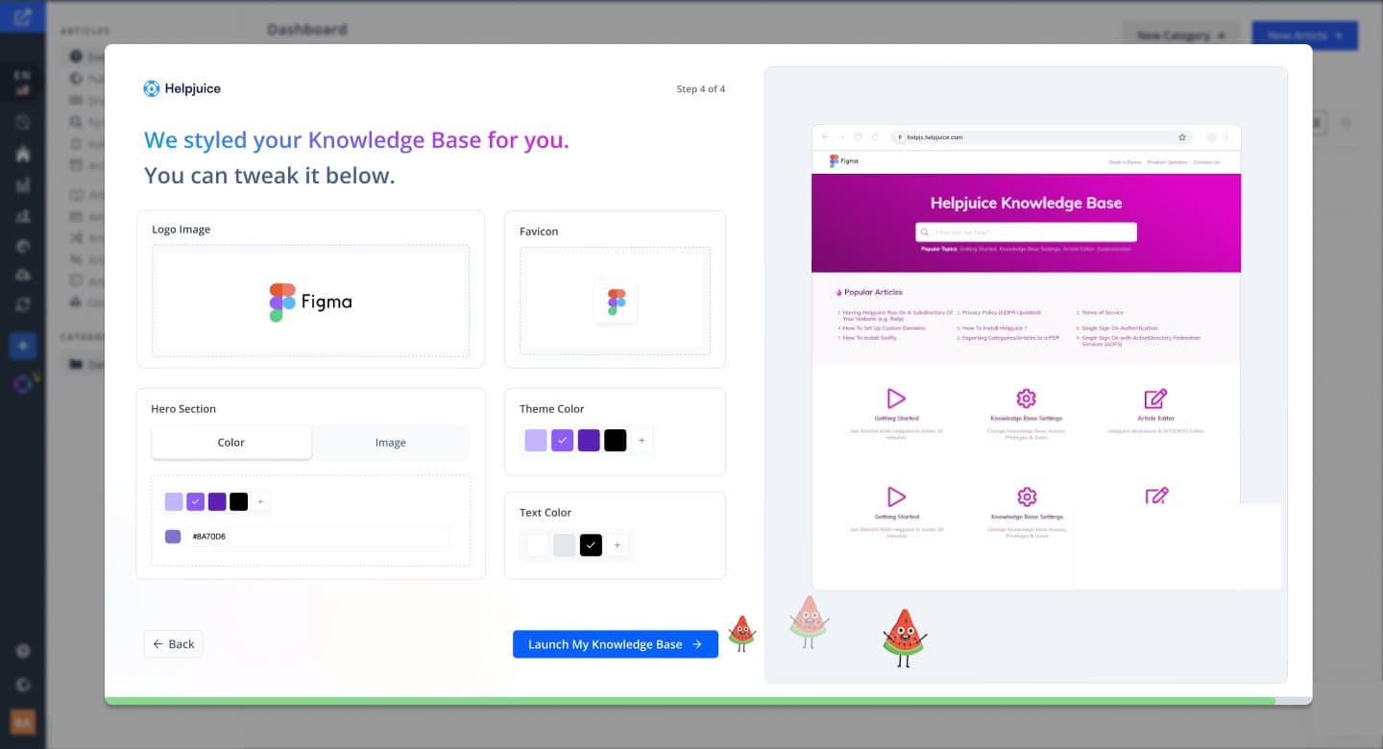Pick the dark purple Hero Section swatch
The height and width of the screenshot is (749, 1383).
(217, 501)
